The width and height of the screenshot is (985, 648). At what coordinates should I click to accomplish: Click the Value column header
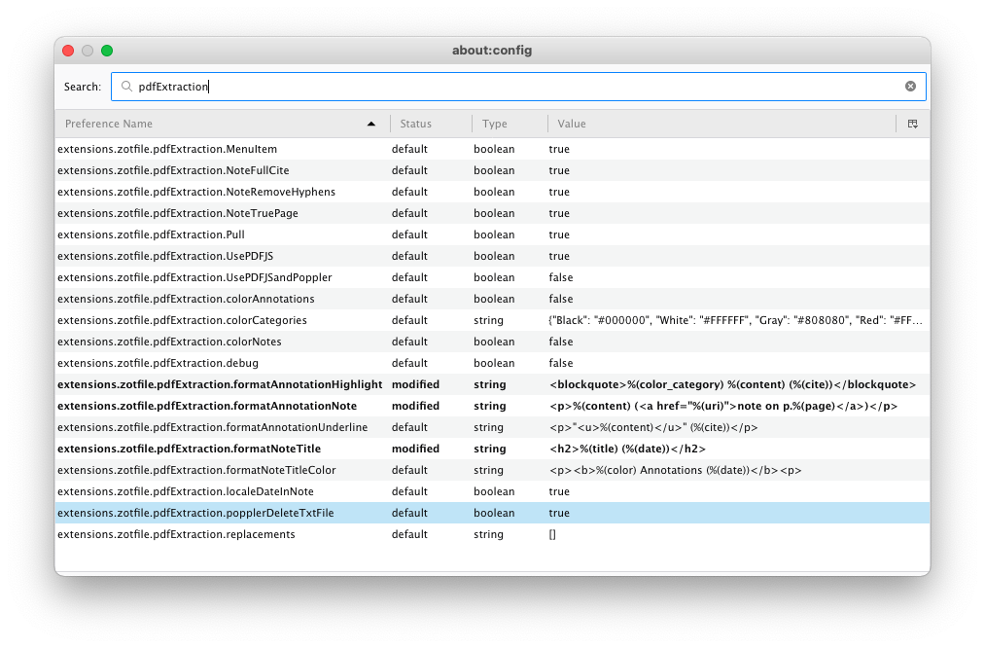572,124
